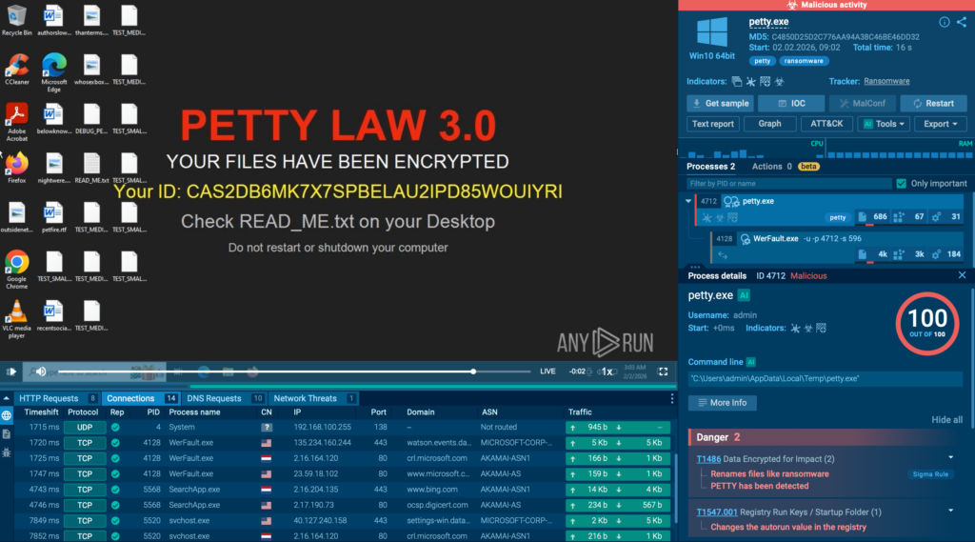The height and width of the screenshot is (542, 975).
Task: Click the command line path field
Action: pos(826,378)
